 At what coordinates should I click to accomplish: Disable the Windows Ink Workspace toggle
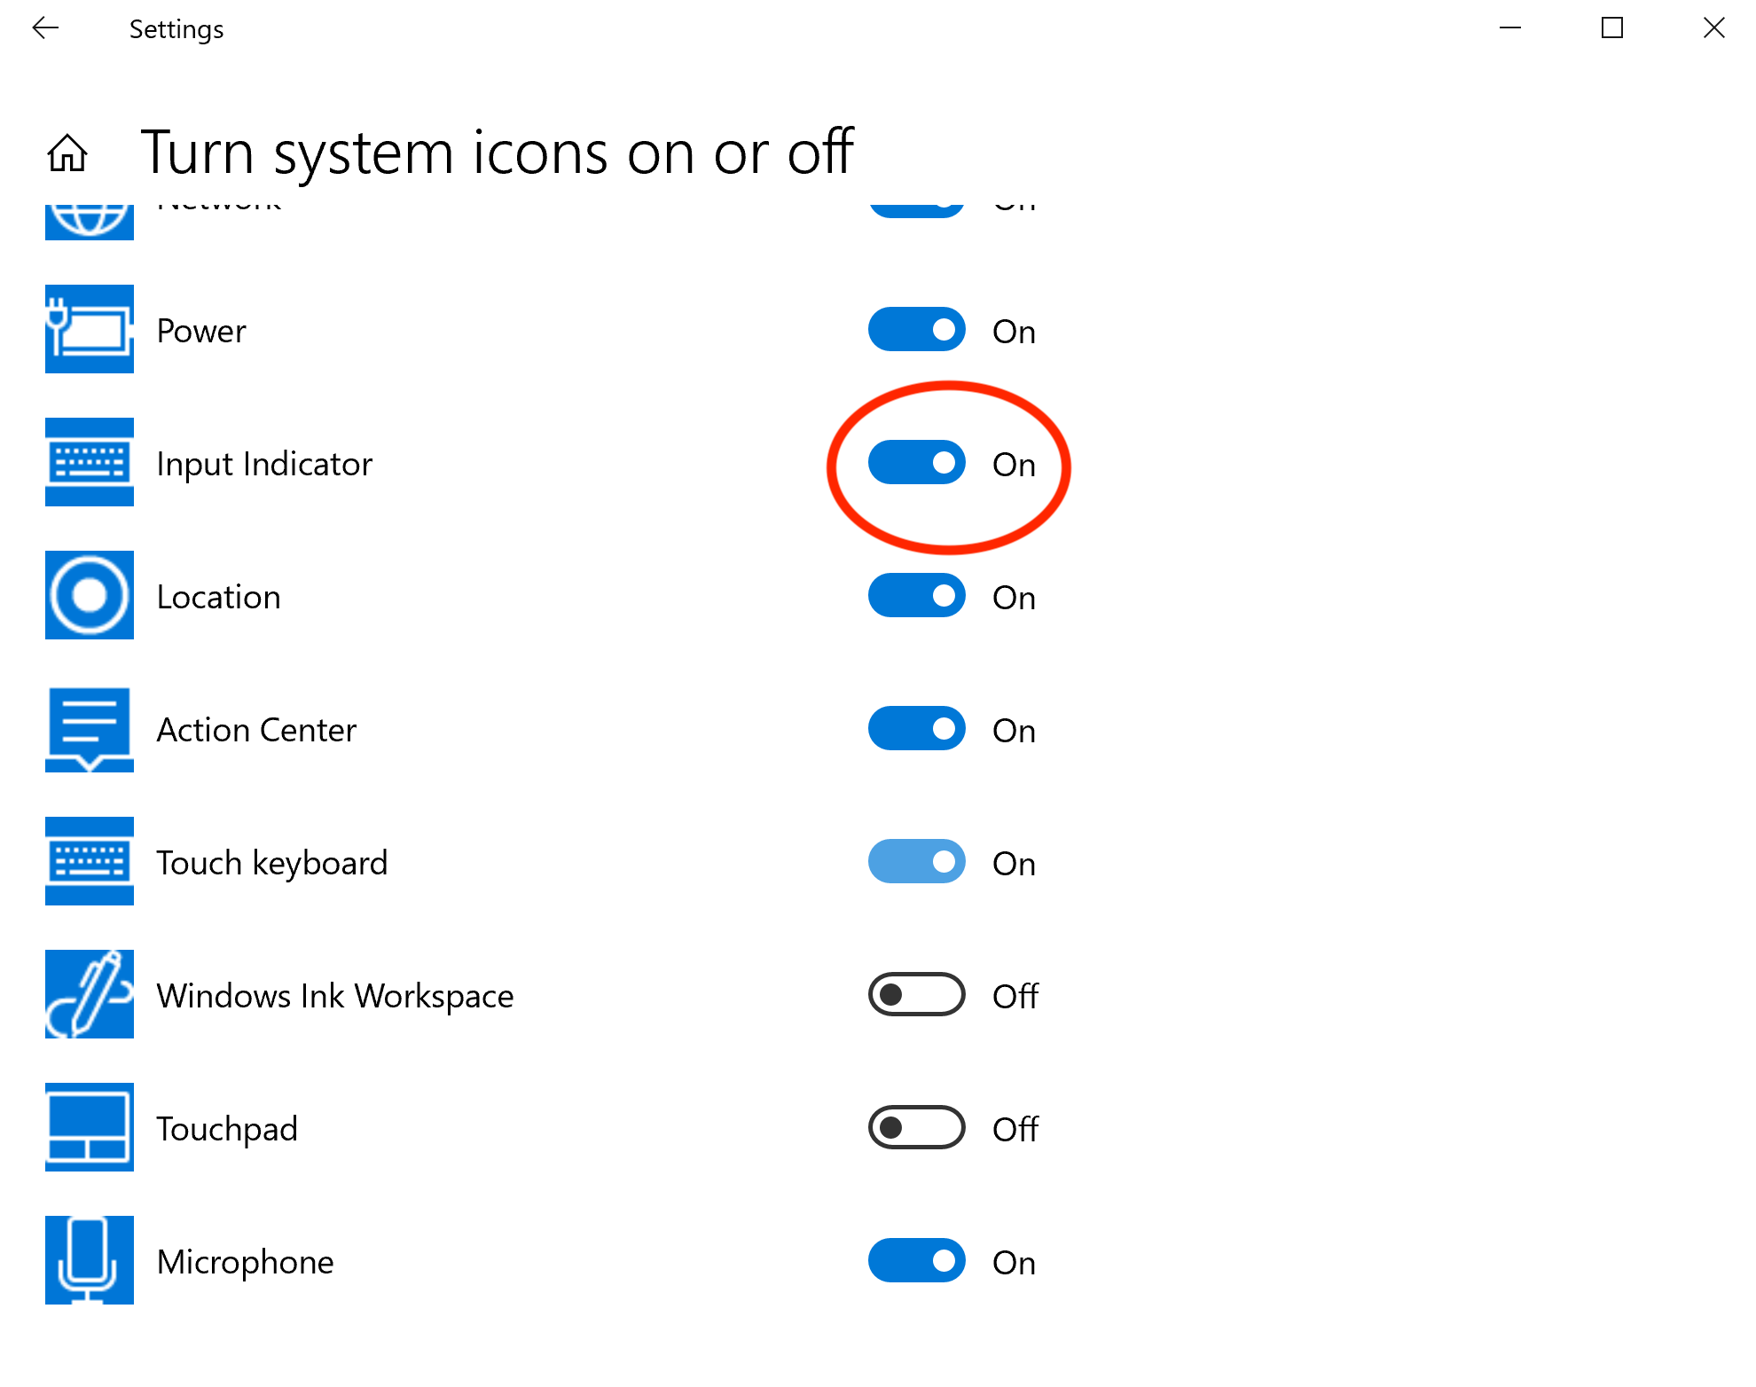tap(916, 993)
